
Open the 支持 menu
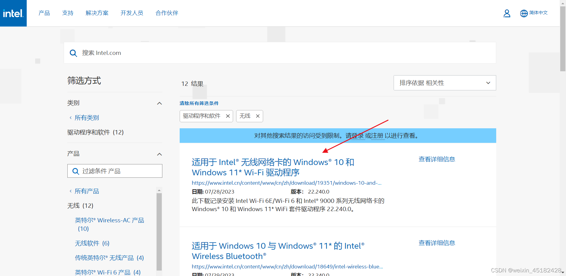point(68,13)
